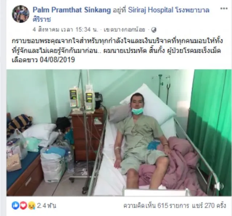Viewport: 232px width, 216px height.
Task: Click the IV infusion pumps in photo
Action: [82, 98]
